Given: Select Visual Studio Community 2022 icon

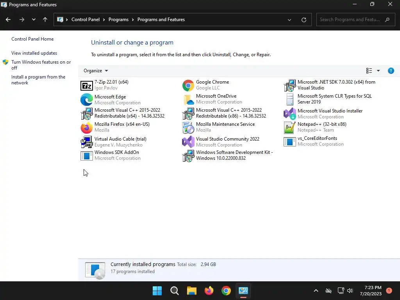Looking at the screenshot, I should (x=188, y=141).
